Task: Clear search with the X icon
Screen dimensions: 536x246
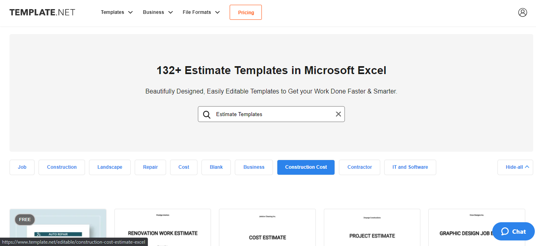Action: (338, 114)
